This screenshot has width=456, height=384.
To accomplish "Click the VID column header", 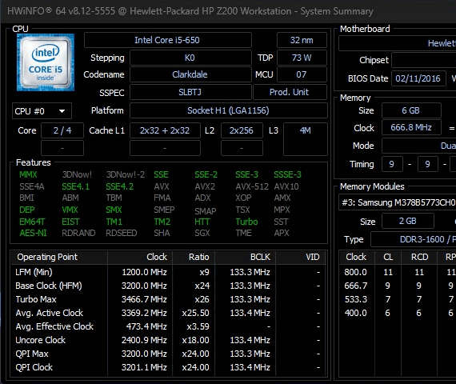I will click(x=301, y=257).
